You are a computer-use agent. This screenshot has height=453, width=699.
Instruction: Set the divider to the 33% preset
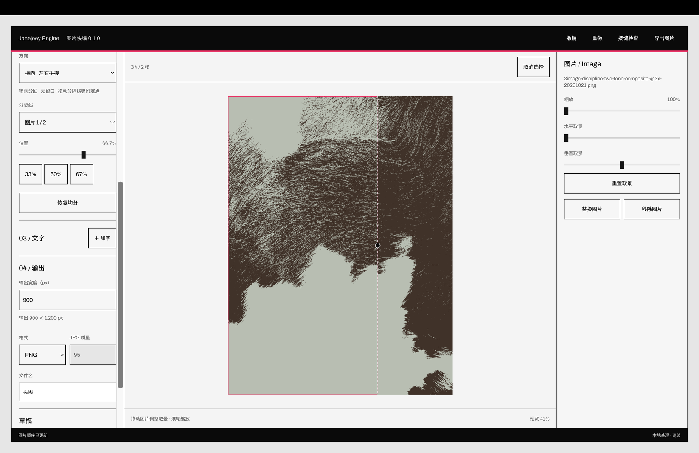click(x=30, y=174)
